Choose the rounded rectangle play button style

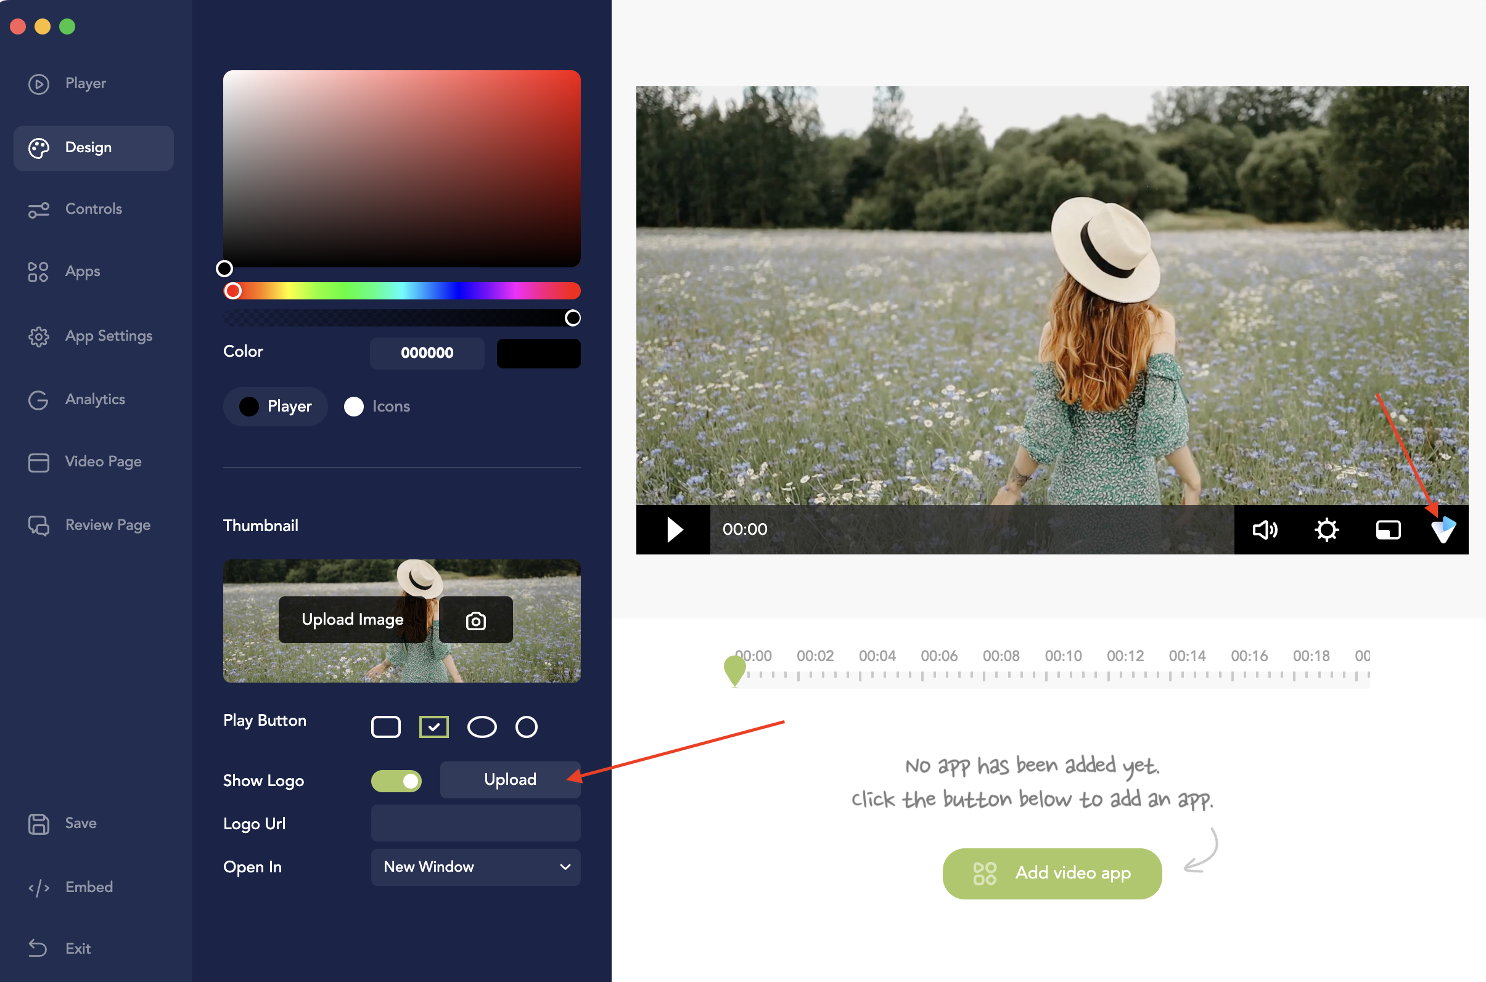[x=385, y=727]
